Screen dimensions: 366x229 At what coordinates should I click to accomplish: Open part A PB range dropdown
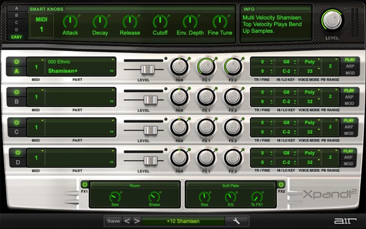pyautogui.click(x=330, y=67)
